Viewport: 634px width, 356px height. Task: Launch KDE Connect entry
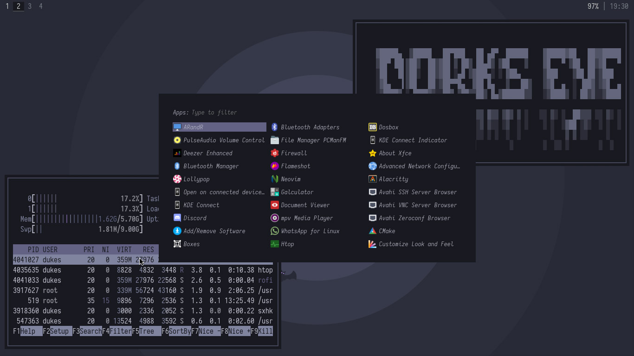(x=220, y=205)
